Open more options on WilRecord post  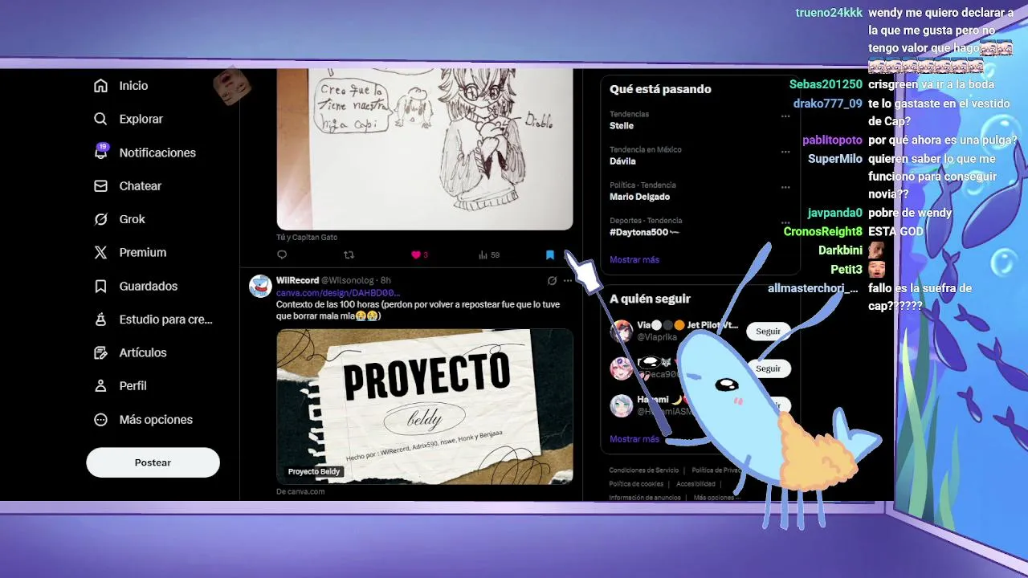[x=568, y=281]
